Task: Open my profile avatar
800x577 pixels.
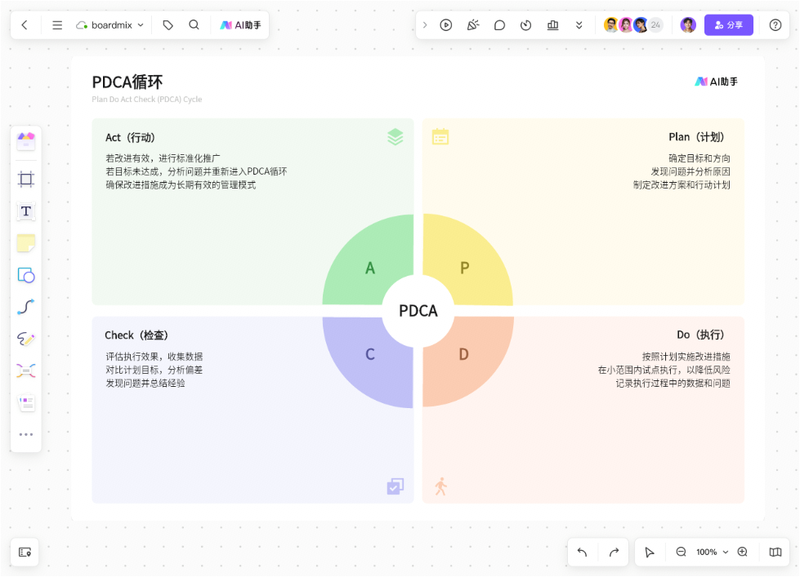Action: point(688,25)
